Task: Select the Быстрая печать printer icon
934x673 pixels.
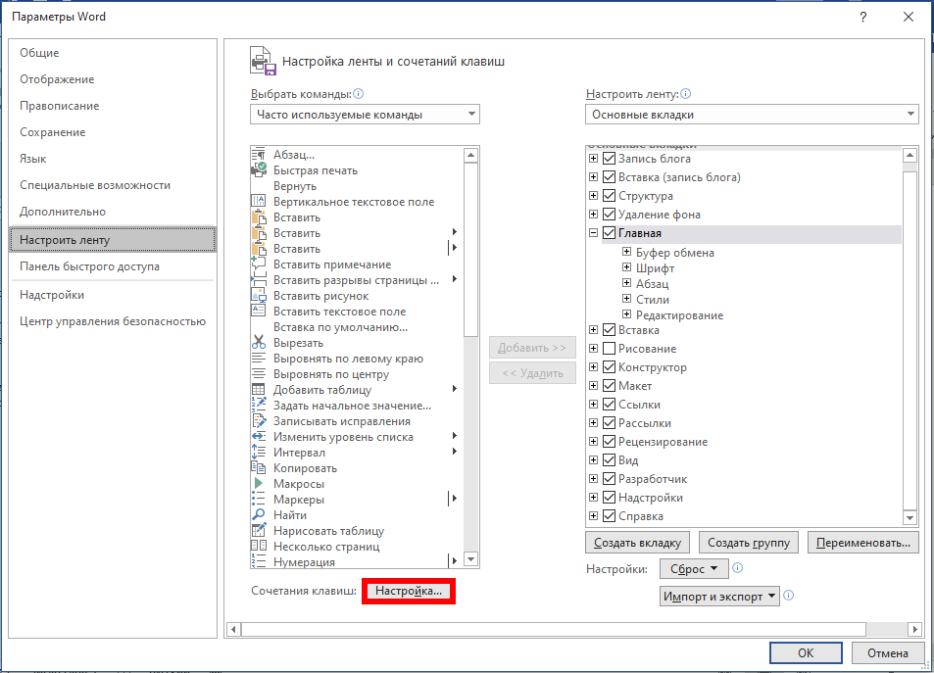Action: tap(259, 170)
